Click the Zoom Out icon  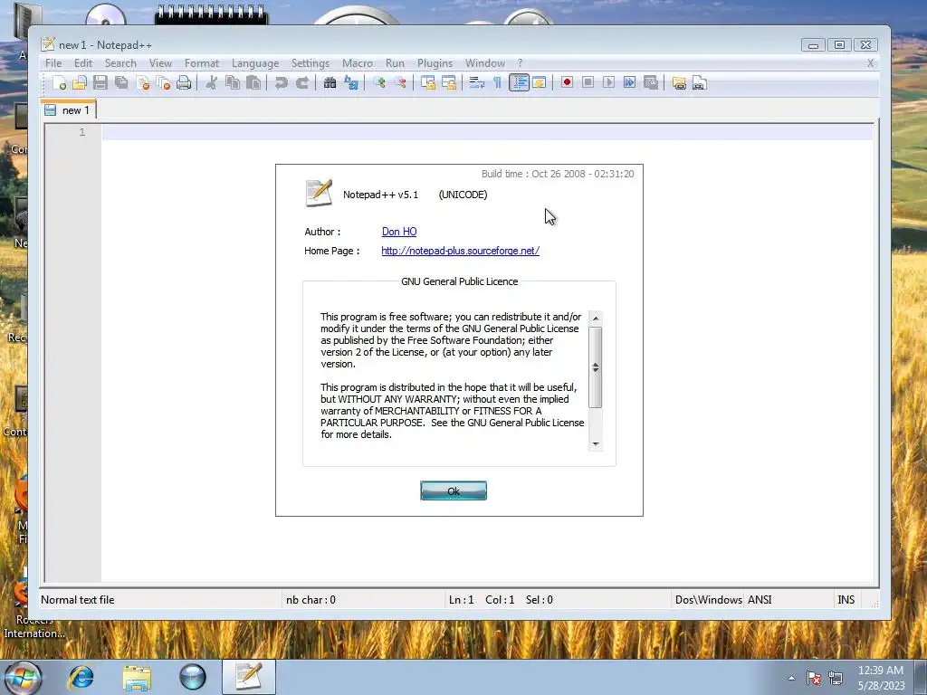point(400,82)
